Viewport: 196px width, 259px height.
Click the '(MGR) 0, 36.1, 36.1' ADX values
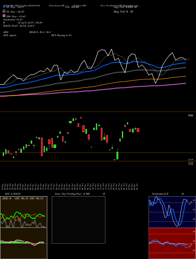pos(40,32)
